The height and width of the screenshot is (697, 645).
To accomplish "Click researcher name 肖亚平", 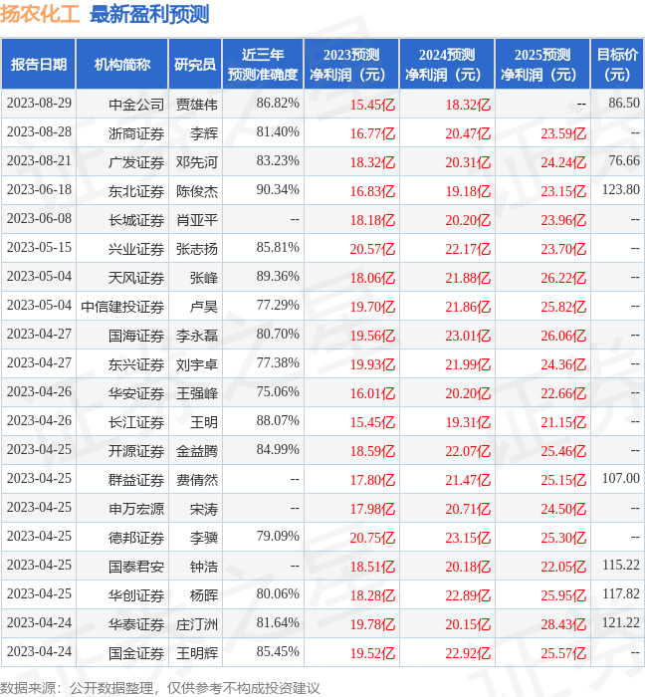I will (x=197, y=220).
